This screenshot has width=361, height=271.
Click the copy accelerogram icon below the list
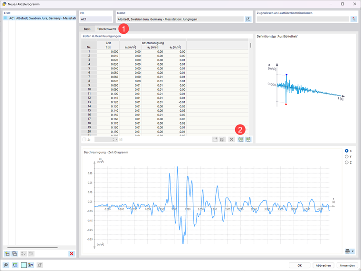point(15,254)
